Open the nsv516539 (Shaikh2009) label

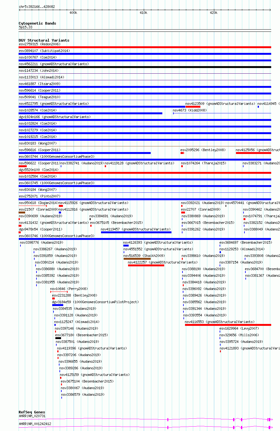pos(144,256)
